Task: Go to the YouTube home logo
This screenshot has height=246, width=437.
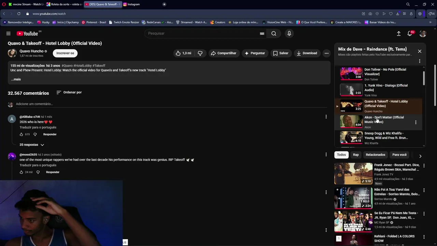Action: pyautogui.click(x=27, y=33)
